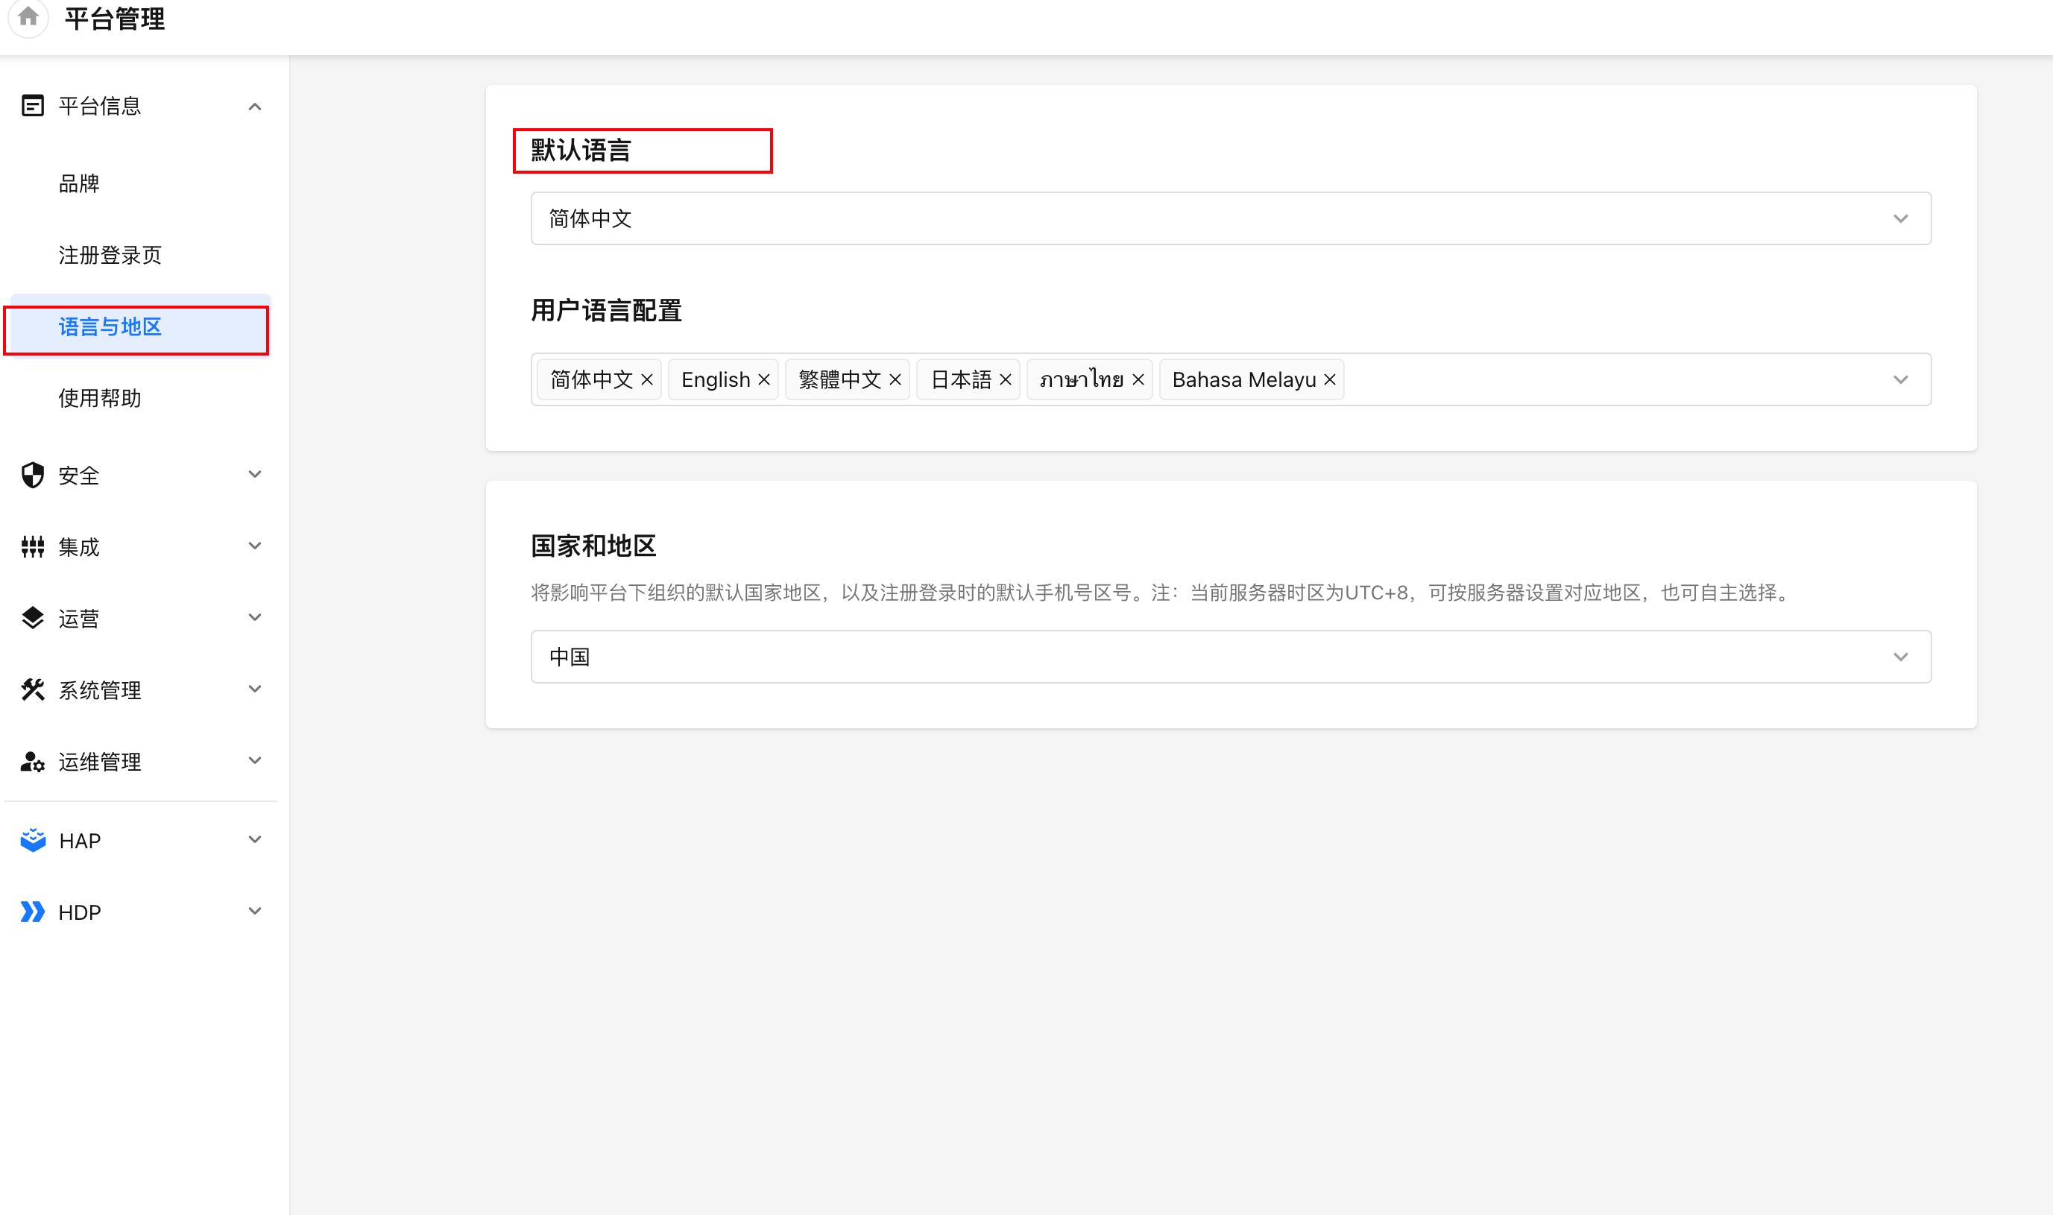Click the 运维管理 menu label
The height and width of the screenshot is (1215, 2053).
[100, 761]
